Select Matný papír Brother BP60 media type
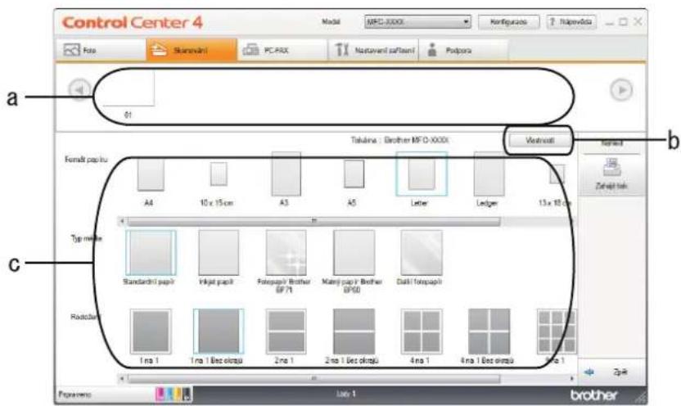681x406 pixels. (354, 253)
